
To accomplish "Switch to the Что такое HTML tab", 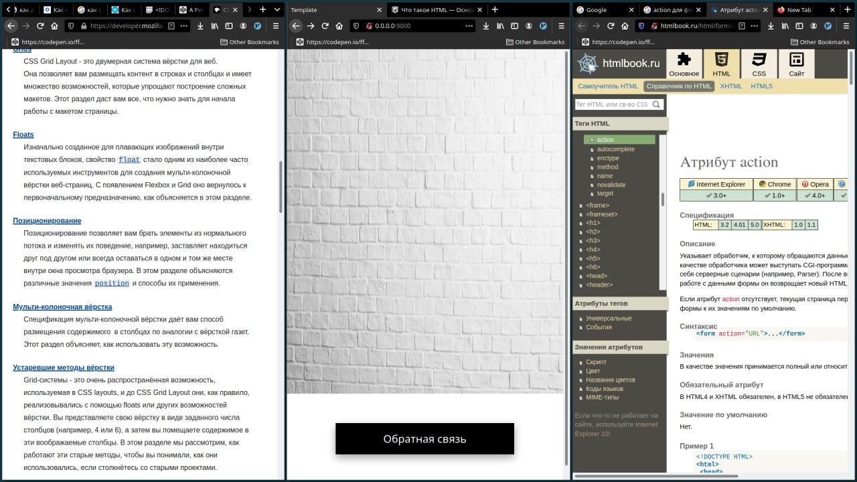I will point(437,9).
